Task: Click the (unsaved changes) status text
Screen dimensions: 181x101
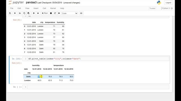Action: click(72, 3)
